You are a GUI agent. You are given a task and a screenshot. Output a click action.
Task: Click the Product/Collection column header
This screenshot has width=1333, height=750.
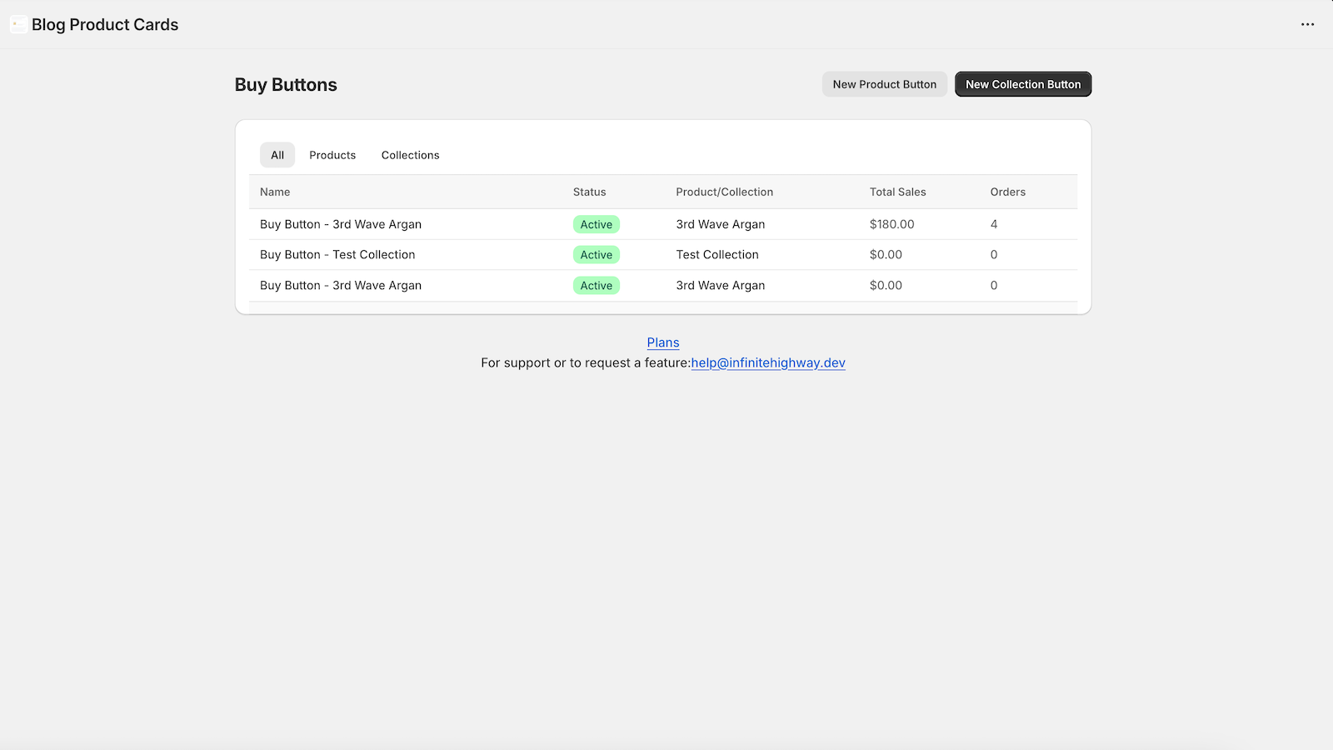(724, 192)
